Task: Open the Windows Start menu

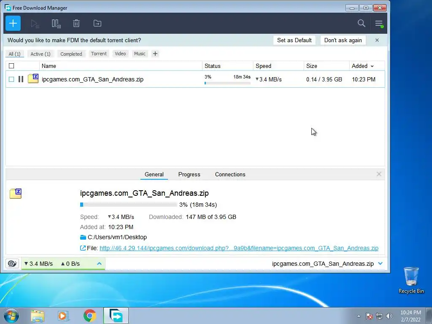Action: pyautogui.click(x=11, y=316)
